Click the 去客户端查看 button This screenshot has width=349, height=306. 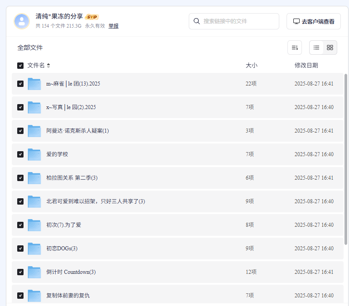[314, 21]
